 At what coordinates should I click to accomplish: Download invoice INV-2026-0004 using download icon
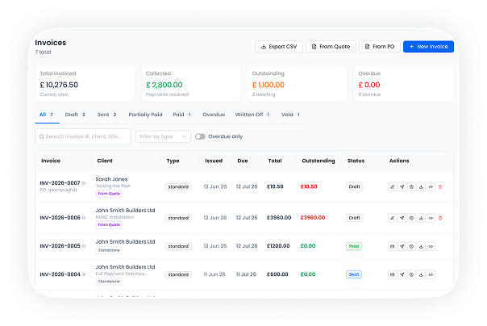(421, 274)
